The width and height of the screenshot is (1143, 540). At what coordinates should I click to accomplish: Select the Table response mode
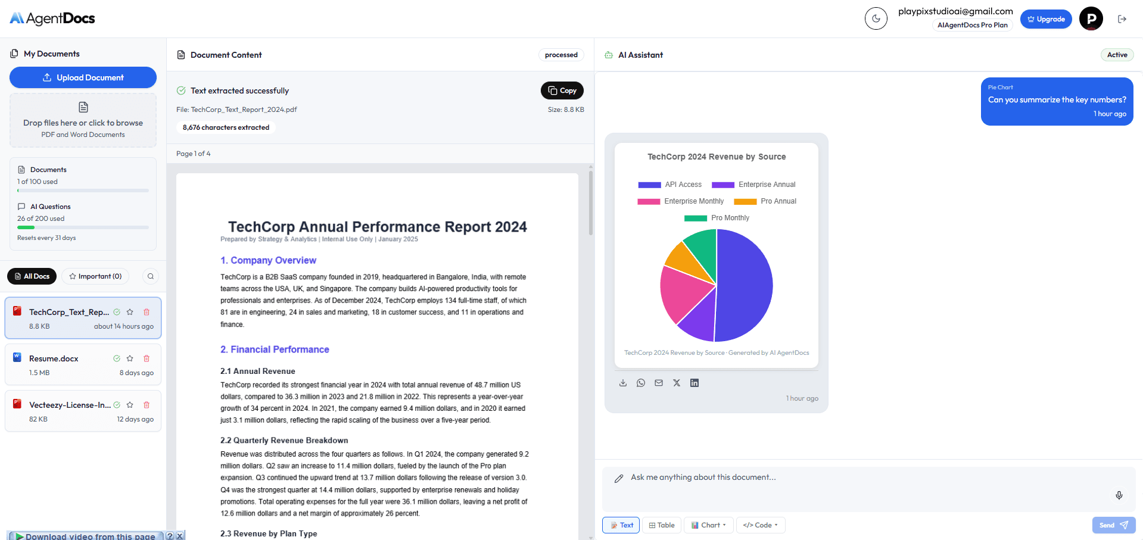pos(662,525)
